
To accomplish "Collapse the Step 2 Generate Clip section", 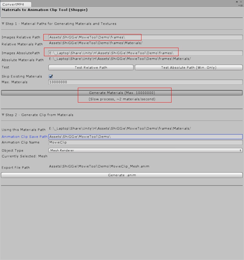I will [3, 115].
